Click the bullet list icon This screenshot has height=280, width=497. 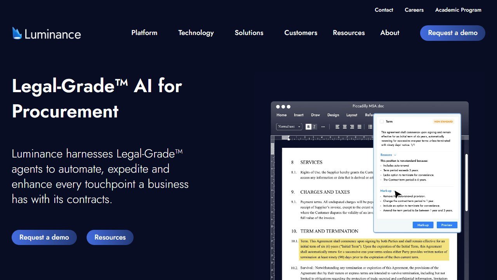click(x=370, y=127)
